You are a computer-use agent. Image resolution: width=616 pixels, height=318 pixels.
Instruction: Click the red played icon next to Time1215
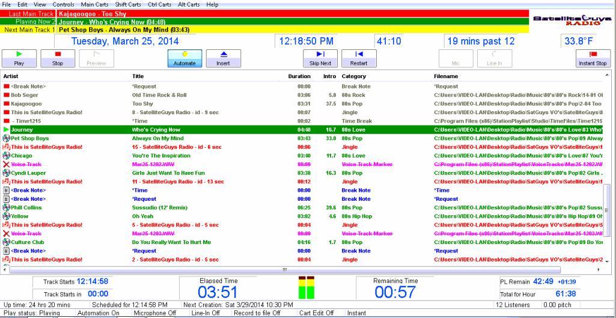(6, 121)
